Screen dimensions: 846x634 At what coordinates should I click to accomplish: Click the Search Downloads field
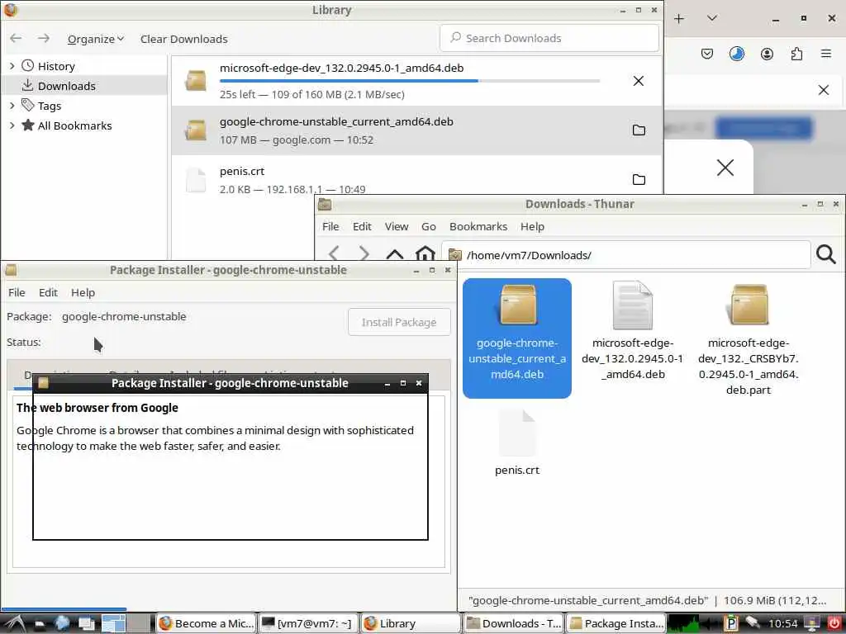tap(549, 38)
